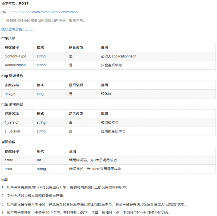Image resolution: width=217 pixels, height=216 pixels.
Task: Click note 2 about 版本号和设备绑定存储
Action: coord(33,196)
